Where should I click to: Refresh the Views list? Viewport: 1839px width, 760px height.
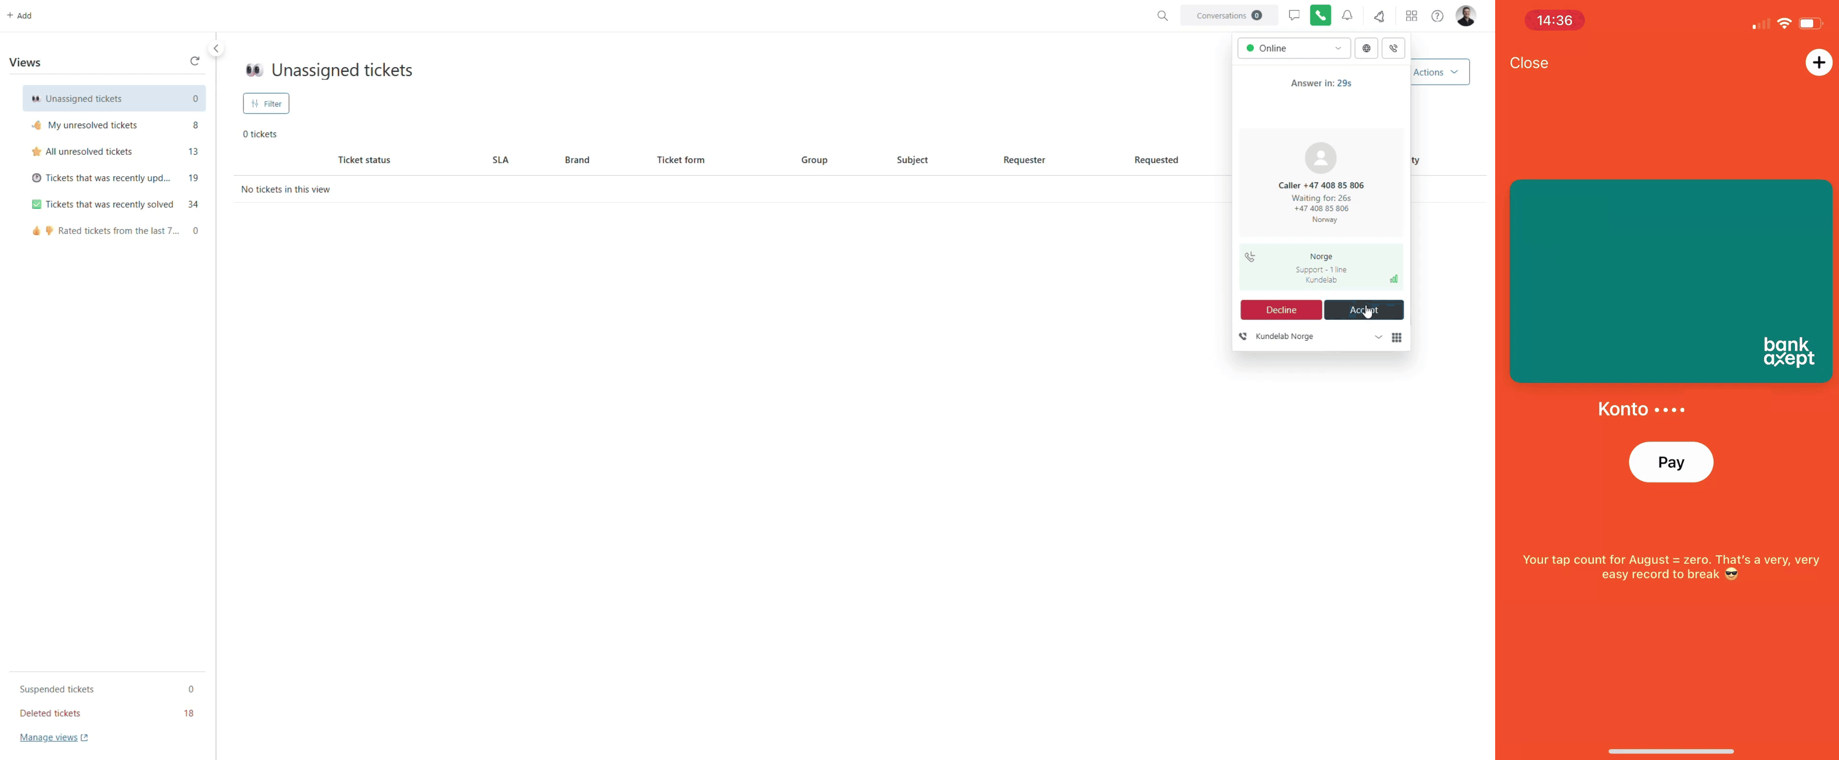coord(195,61)
